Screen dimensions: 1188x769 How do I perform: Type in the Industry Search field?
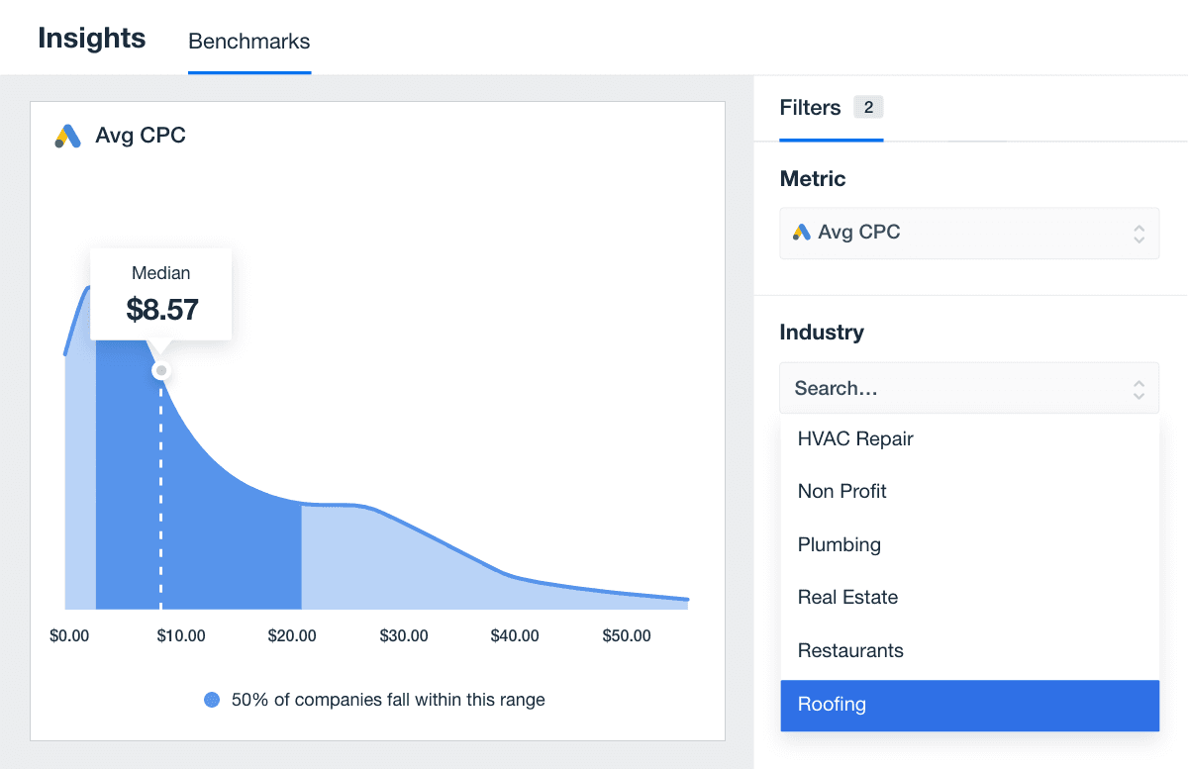[x=950, y=389]
